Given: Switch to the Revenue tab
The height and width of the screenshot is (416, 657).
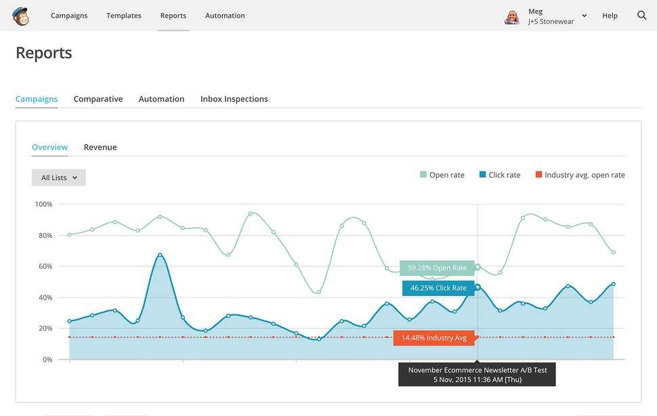Looking at the screenshot, I should (x=100, y=147).
